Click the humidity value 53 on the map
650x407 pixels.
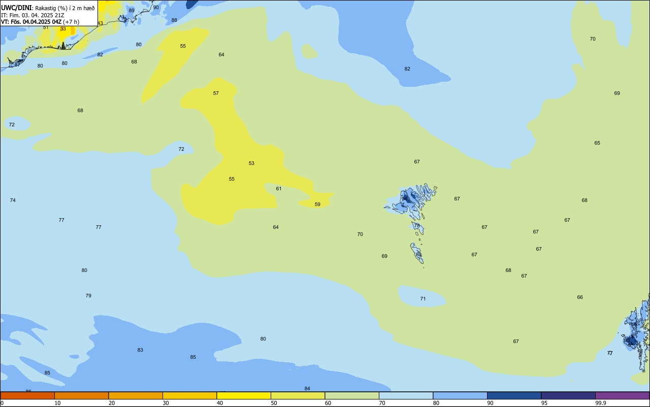pyautogui.click(x=251, y=163)
